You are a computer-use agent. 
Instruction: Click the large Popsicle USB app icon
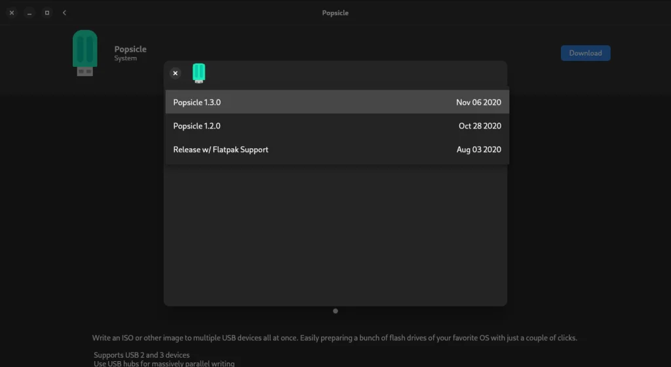[85, 53]
